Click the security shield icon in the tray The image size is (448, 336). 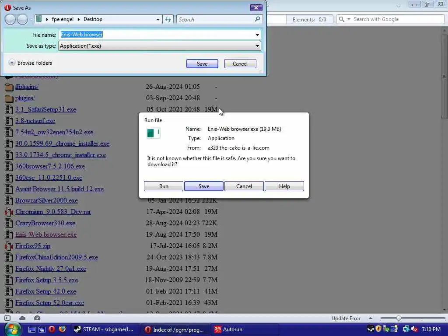(378, 329)
